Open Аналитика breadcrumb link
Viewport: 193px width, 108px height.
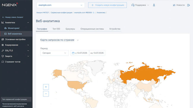(101, 12)
